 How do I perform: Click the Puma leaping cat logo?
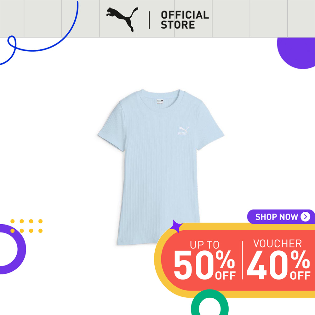pos(122,20)
